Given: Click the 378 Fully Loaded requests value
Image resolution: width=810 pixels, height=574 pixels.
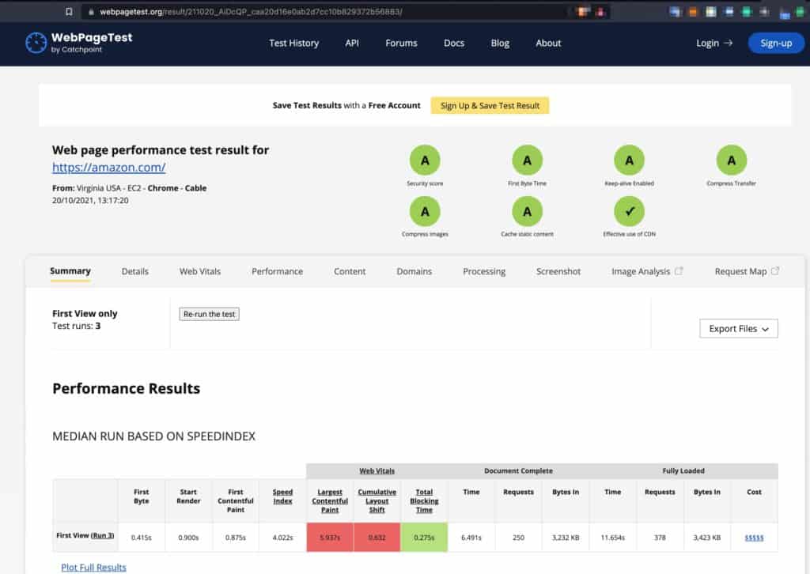Looking at the screenshot, I should 660,538.
